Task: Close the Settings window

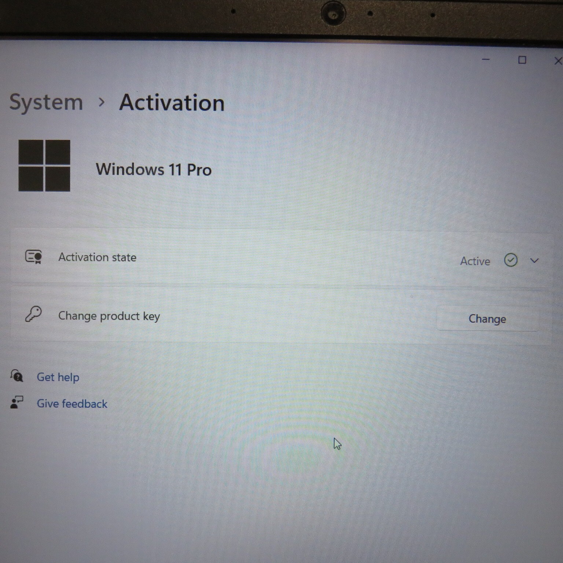Action: coord(558,61)
